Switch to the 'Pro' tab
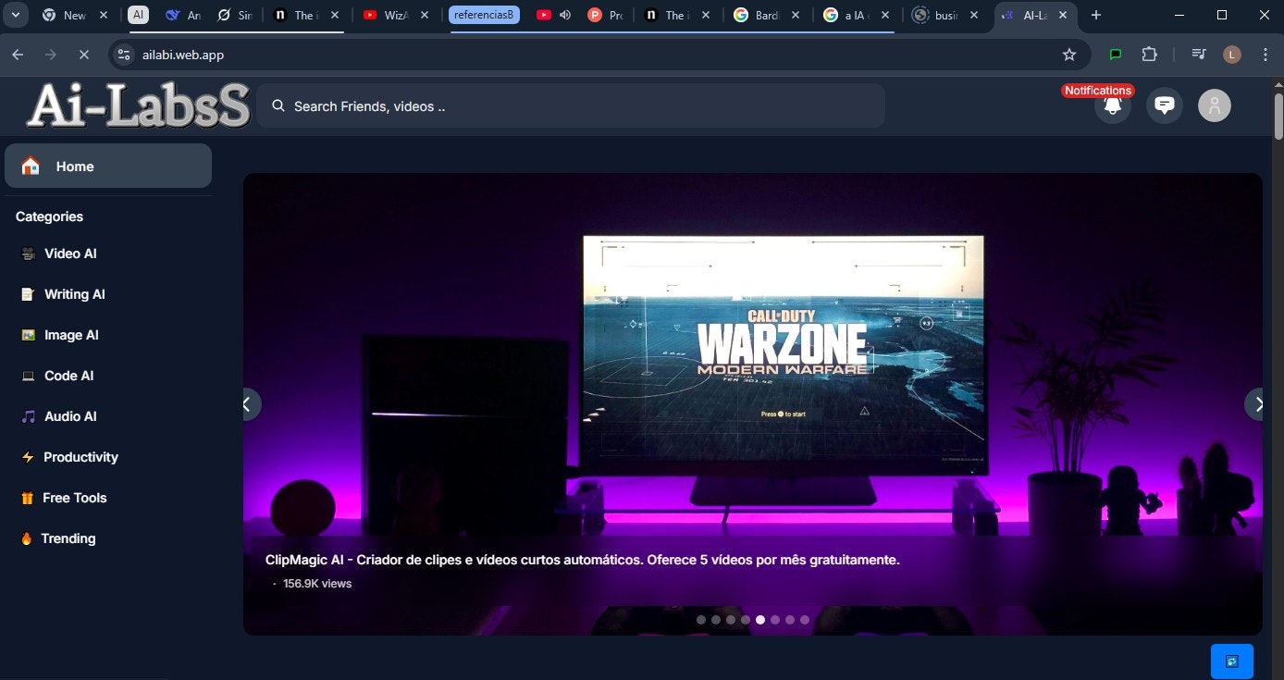The width and height of the screenshot is (1284, 680). [606, 15]
